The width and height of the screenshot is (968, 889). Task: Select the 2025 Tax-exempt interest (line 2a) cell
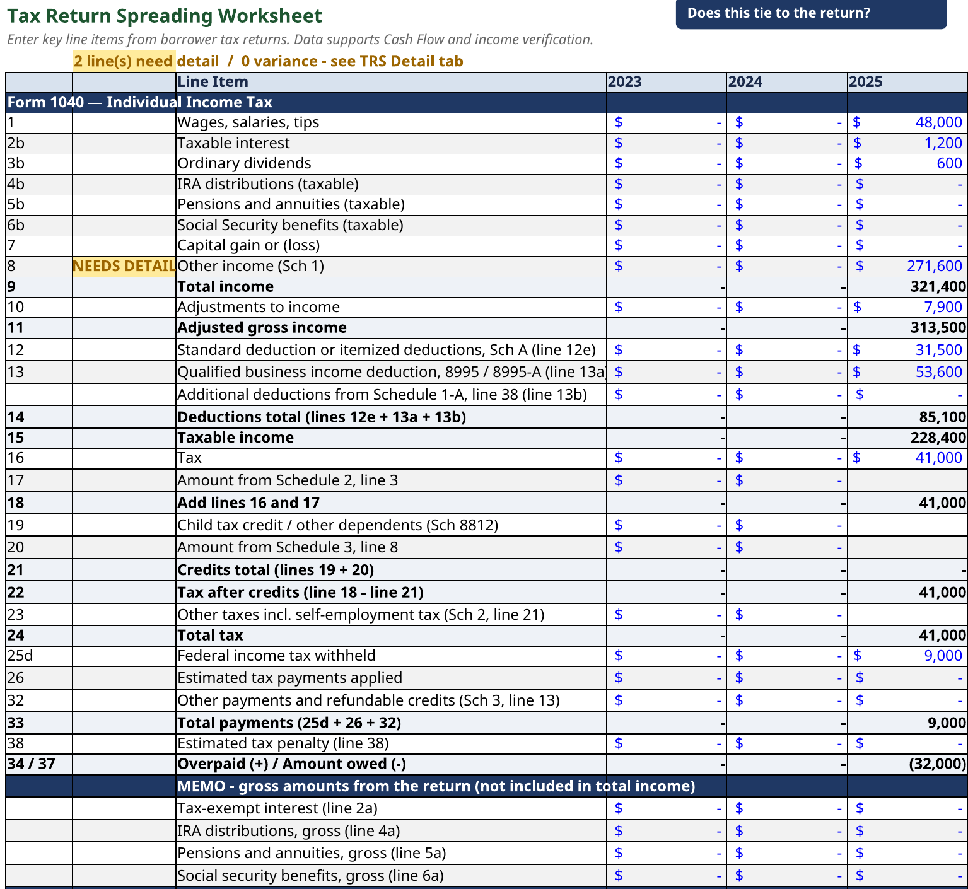[x=907, y=809]
